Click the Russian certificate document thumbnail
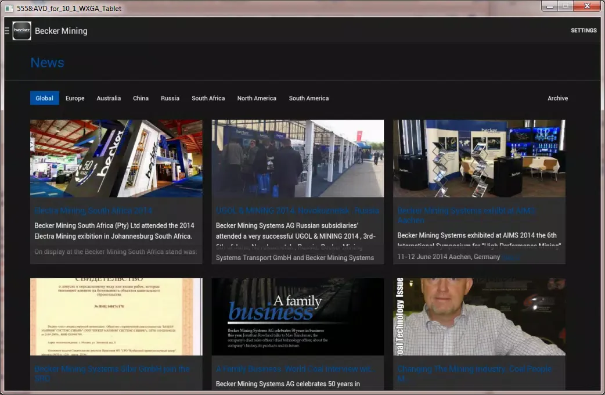The height and width of the screenshot is (395, 605). click(116, 317)
